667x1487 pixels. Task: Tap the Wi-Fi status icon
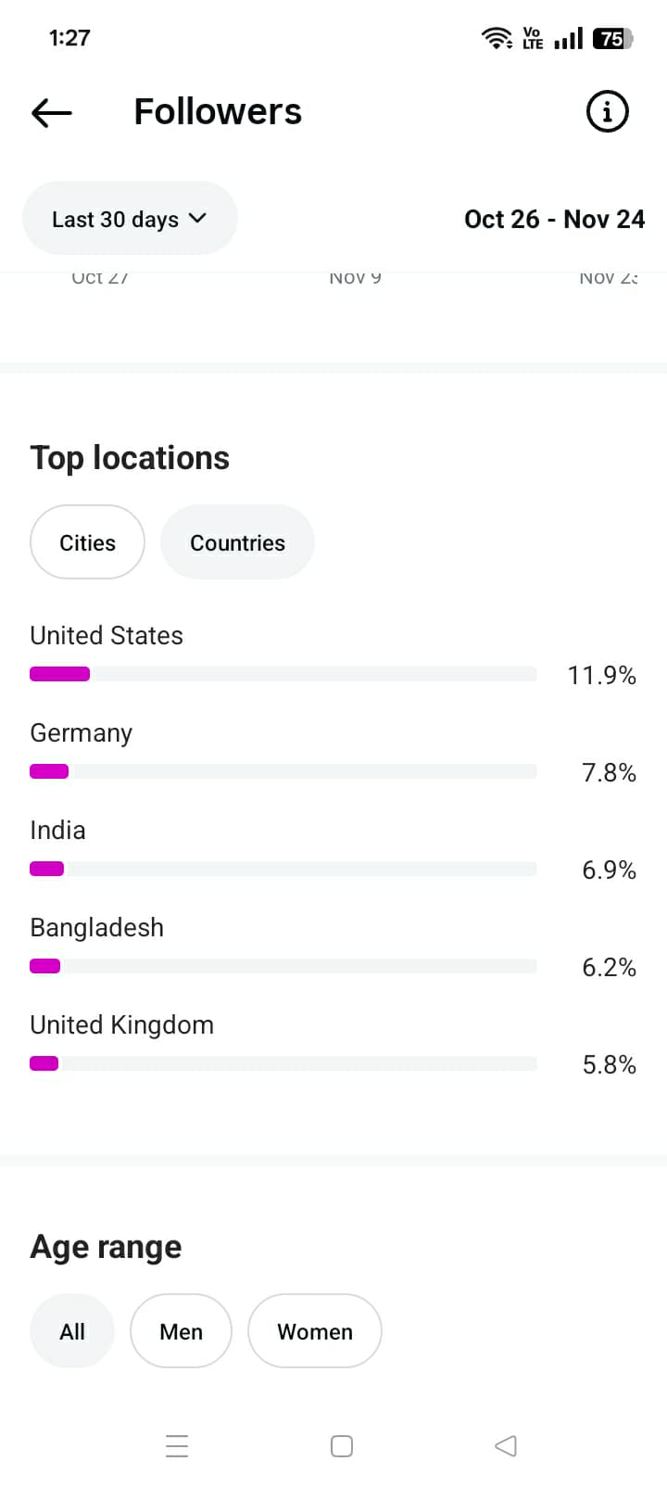[497, 38]
